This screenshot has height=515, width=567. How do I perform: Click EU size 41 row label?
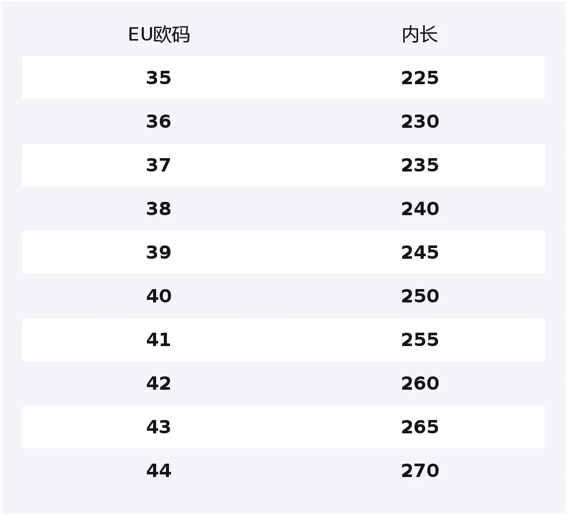159,340
